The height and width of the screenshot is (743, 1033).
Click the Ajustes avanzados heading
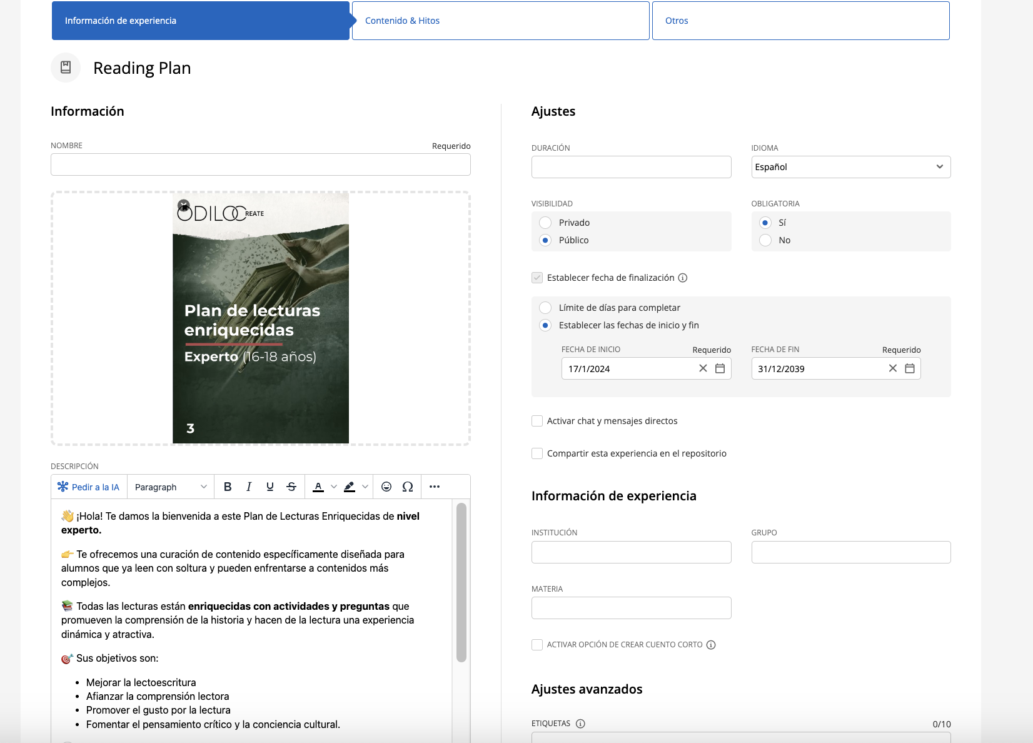tap(587, 689)
